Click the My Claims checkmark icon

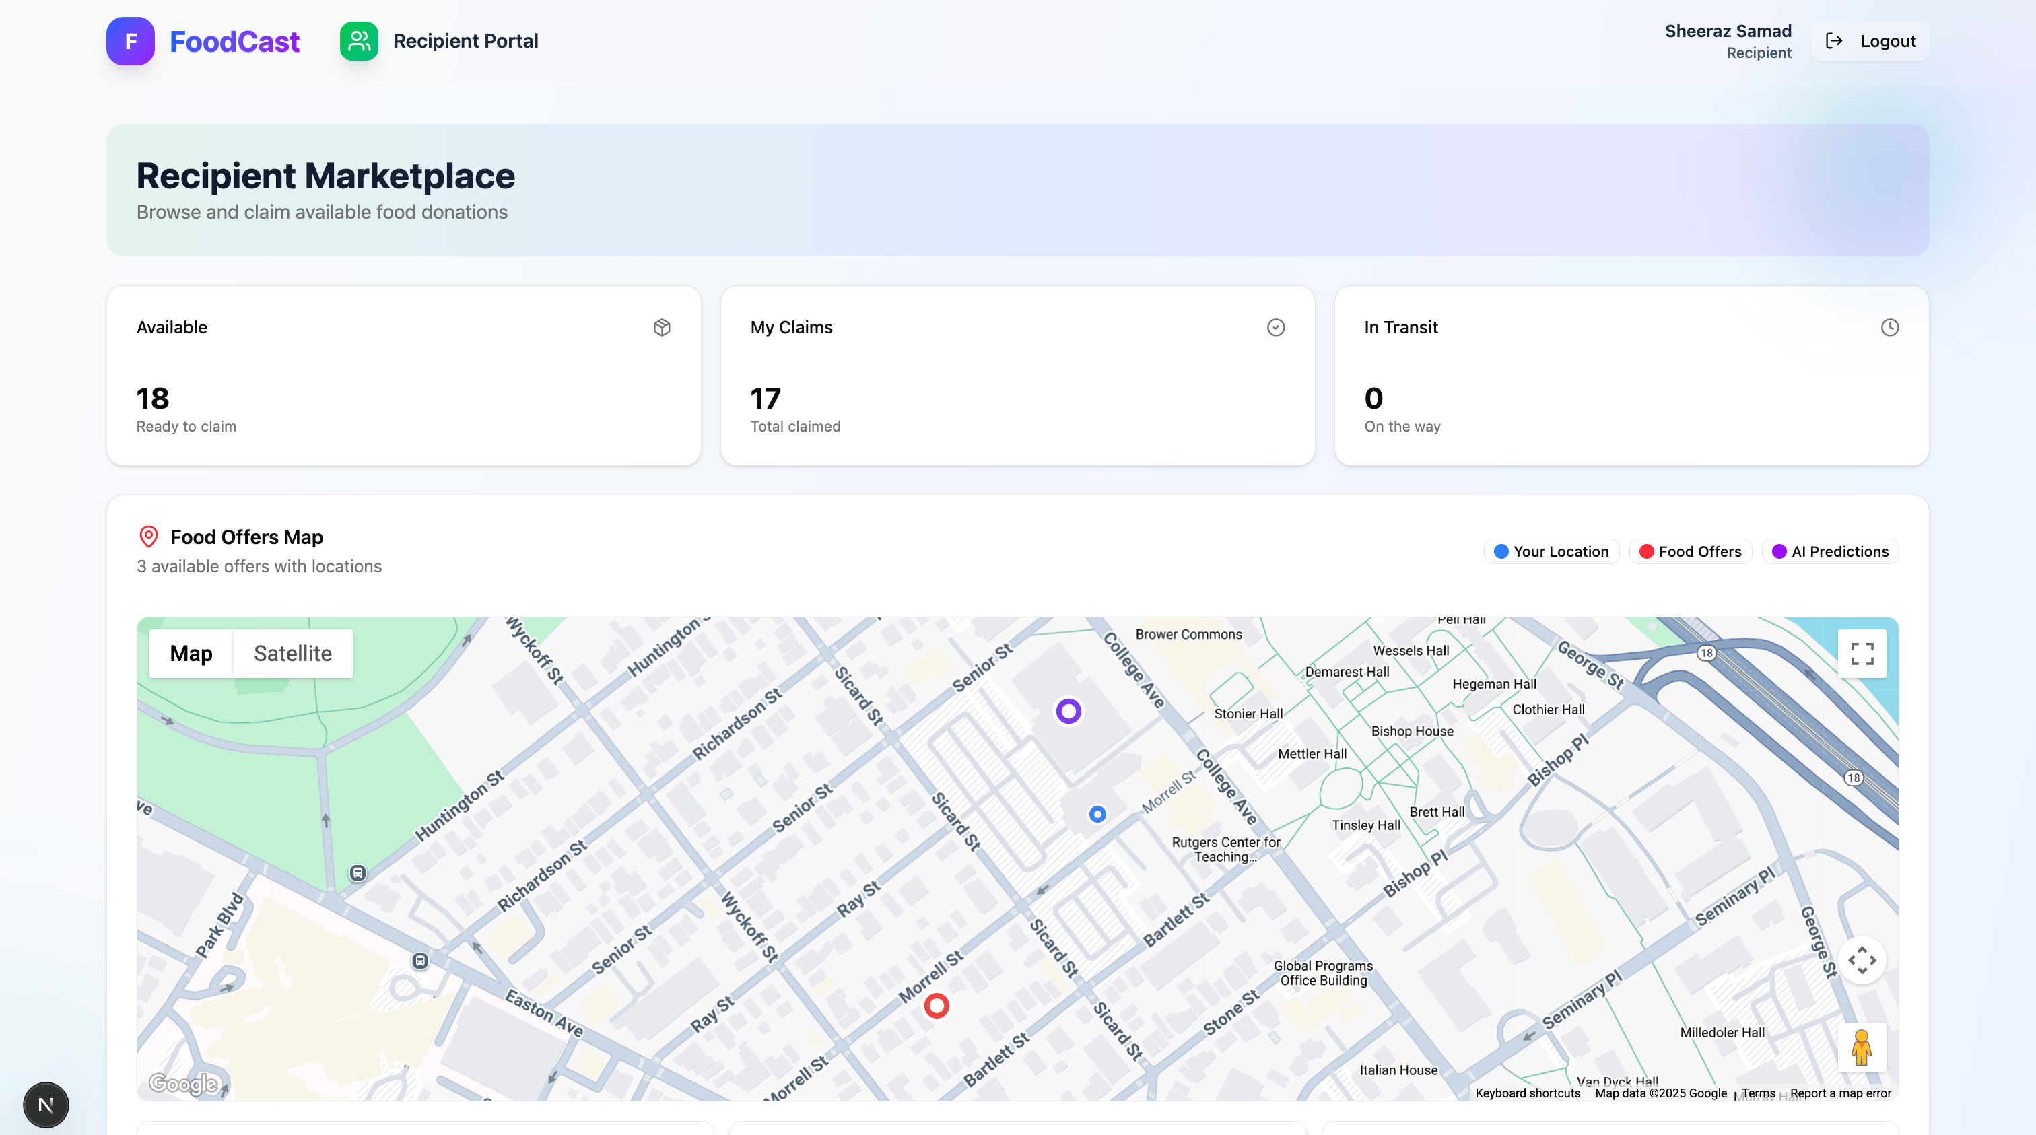pos(1276,327)
